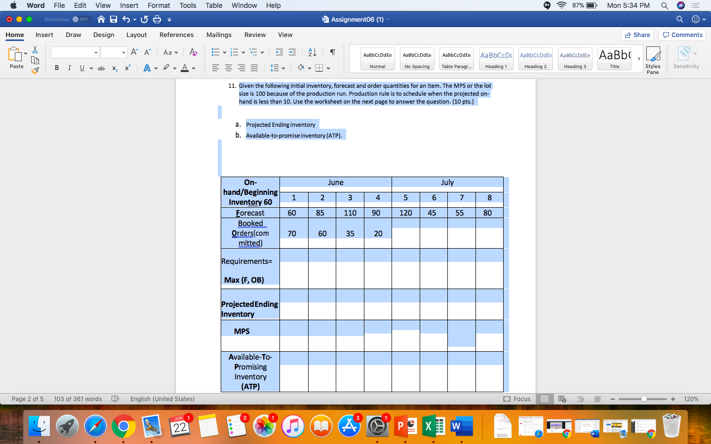The height and width of the screenshot is (444, 711).
Task: Open the Sort icon in the ribbon
Action: 312,52
